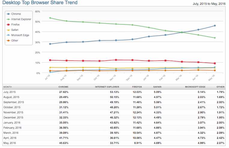Click the Internet Explorer legend marker
This screenshot has height=148, width=229.
click(9, 19)
